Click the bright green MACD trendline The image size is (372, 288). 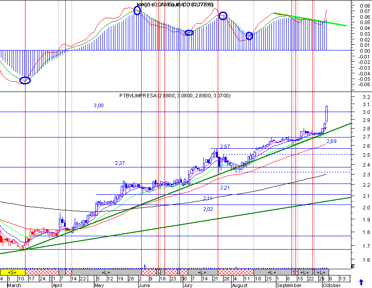pyautogui.click(x=309, y=19)
